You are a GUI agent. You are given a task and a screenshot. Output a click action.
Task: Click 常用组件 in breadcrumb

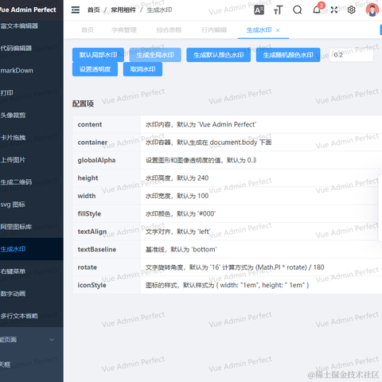click(x=123, y=10)
